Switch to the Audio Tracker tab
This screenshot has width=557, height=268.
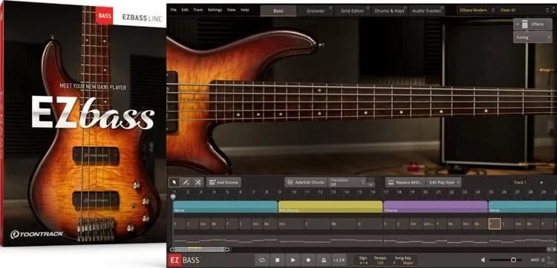coord(426,10)
